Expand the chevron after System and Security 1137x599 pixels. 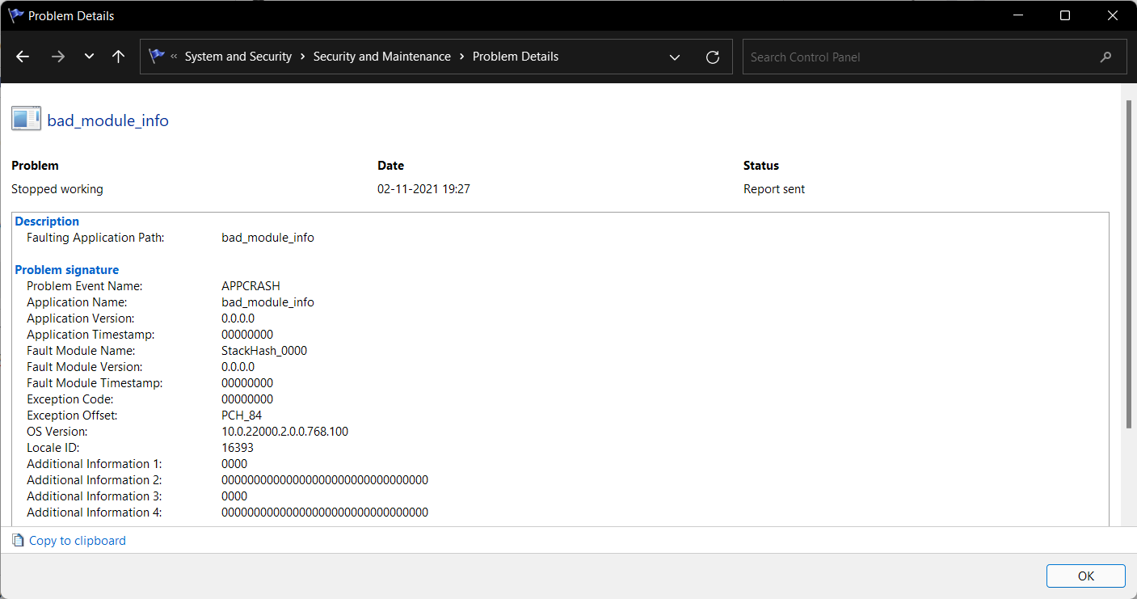[x=303, y=57]
